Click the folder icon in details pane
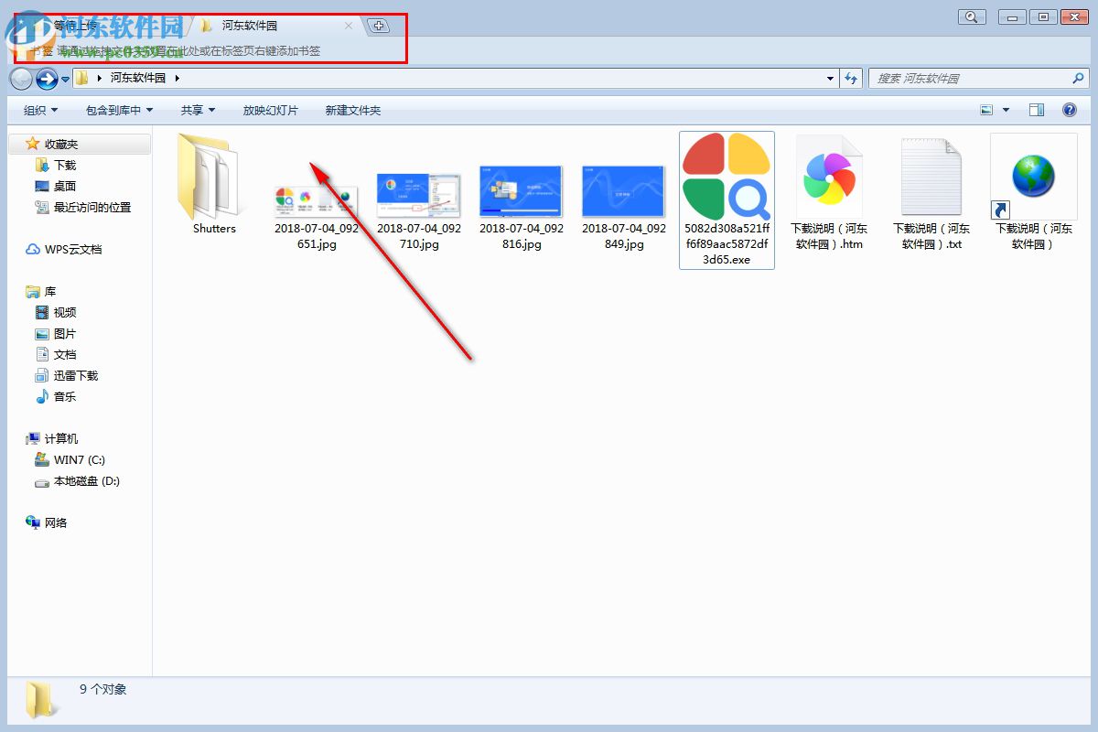This screenshot has height=732, width=1098. tap(40, 699)
